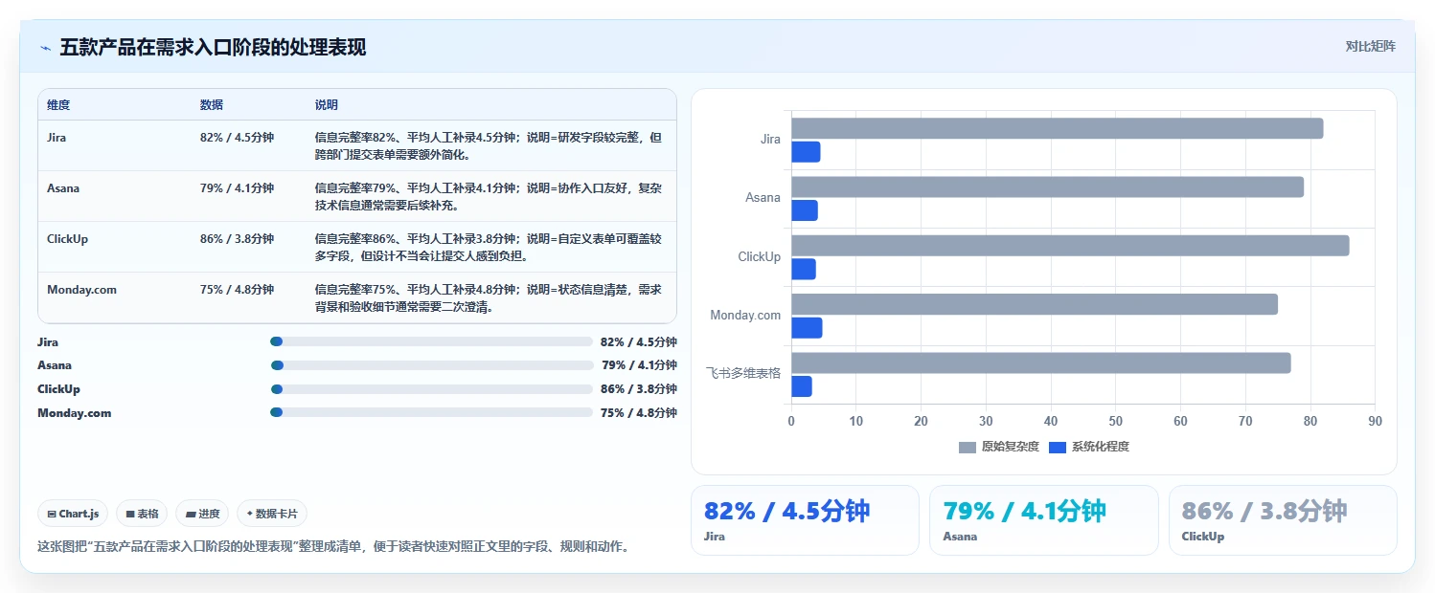Click the Asana label in the progress list
This screenshot has width=1435, height=593.
tap(55, 365)
